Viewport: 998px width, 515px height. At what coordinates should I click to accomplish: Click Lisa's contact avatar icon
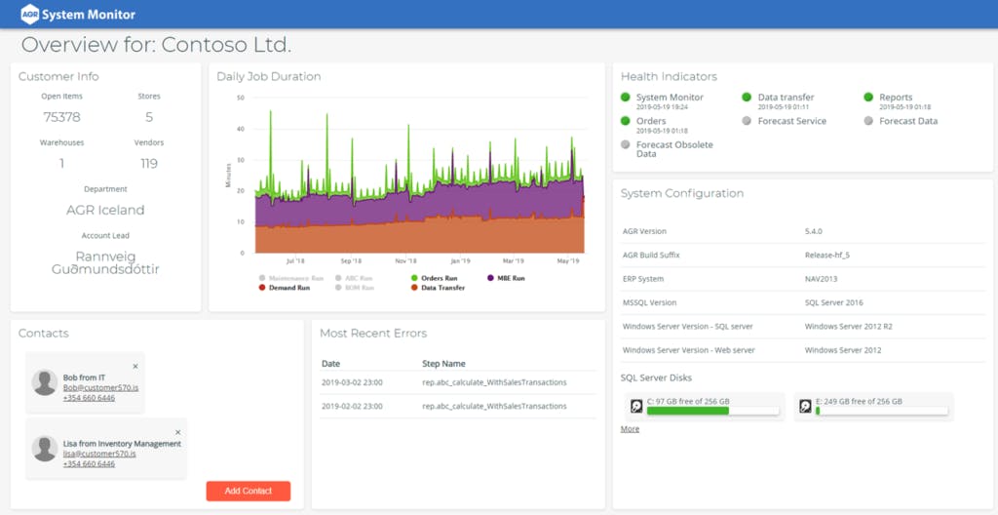point(45,449)
